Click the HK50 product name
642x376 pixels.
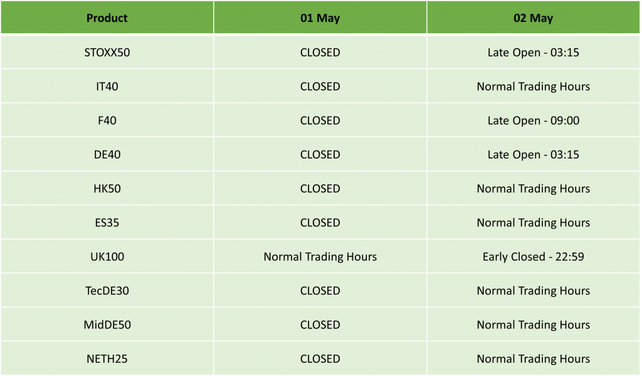click(107, 188)
